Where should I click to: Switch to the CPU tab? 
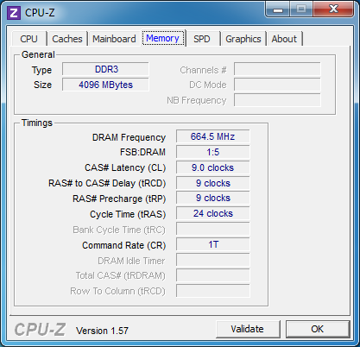click(x=28, y=39)
